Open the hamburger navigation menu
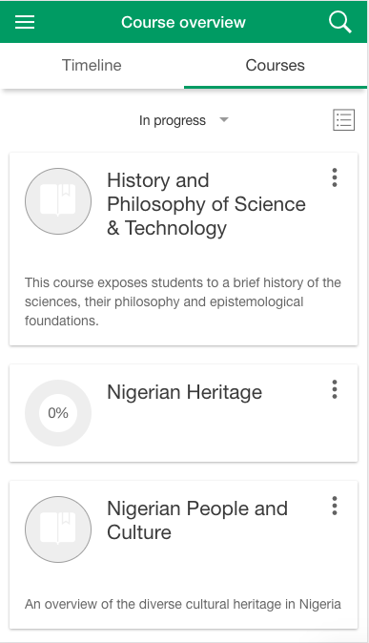 point(25,22)
